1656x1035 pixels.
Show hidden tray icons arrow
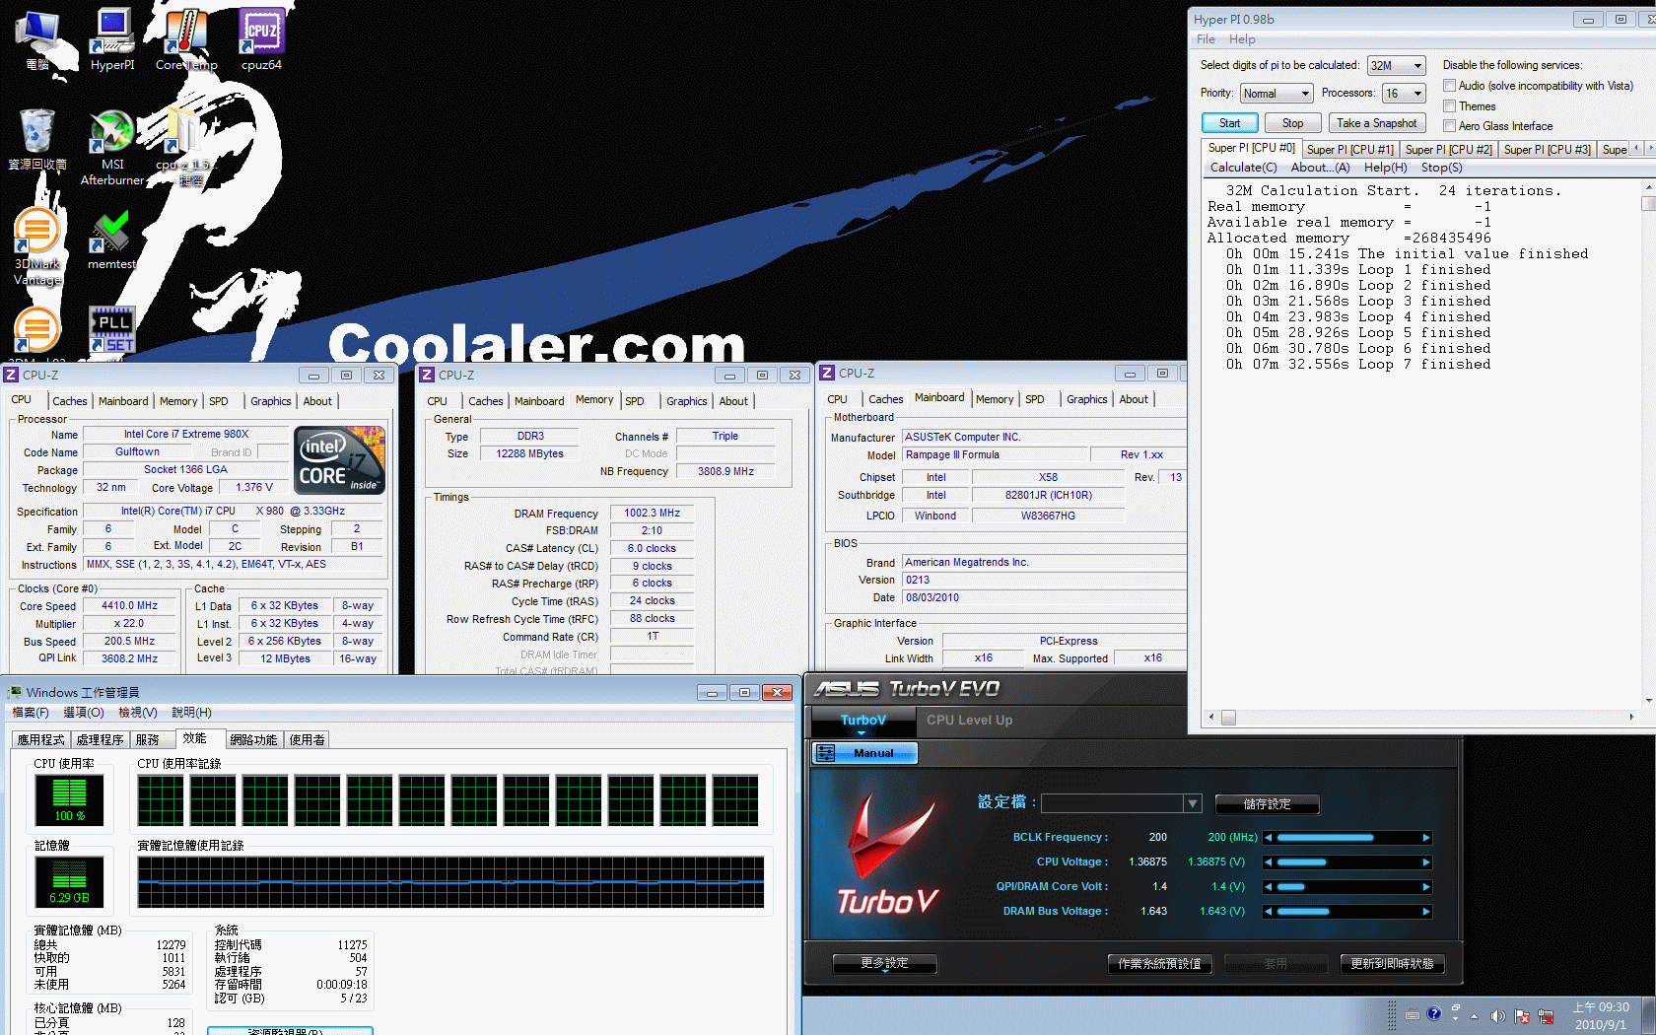pyautogui.click(x=1475, y=1015)
